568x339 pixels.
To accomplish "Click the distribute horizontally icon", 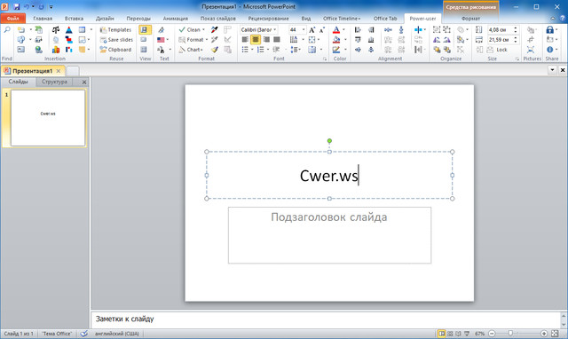I will (x=388, y=30).
